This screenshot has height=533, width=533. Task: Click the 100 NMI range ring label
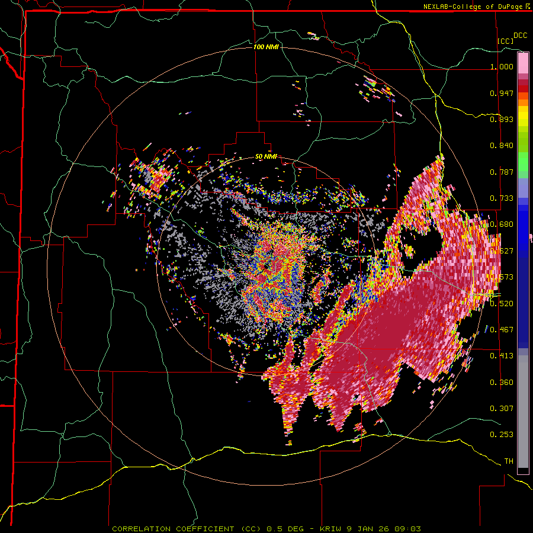(266, 47)
